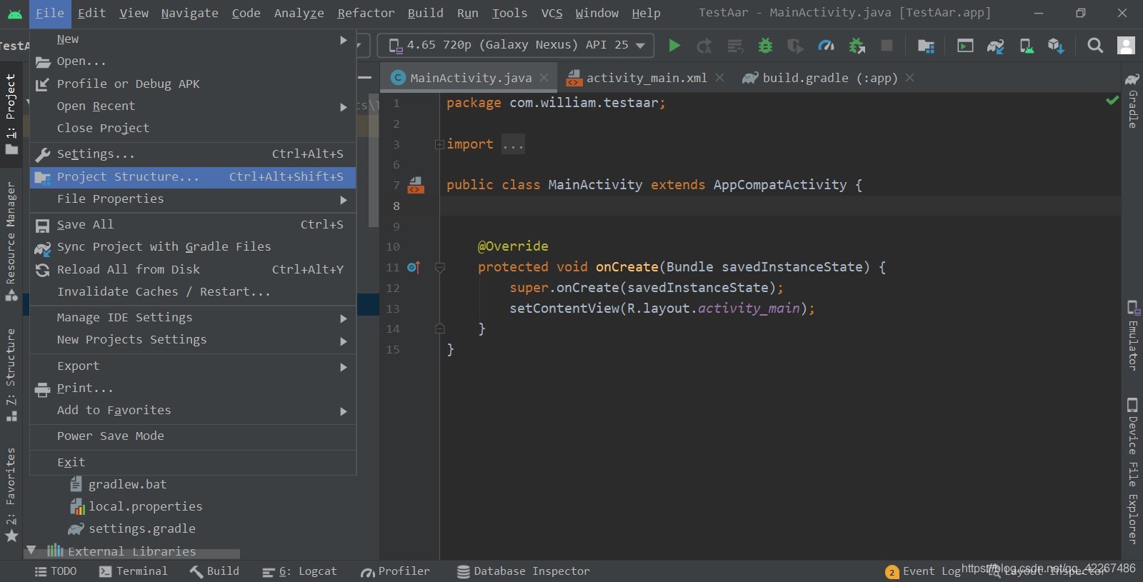Open the Event Log
The image size is (1143, 582).
tap(923, 571)
